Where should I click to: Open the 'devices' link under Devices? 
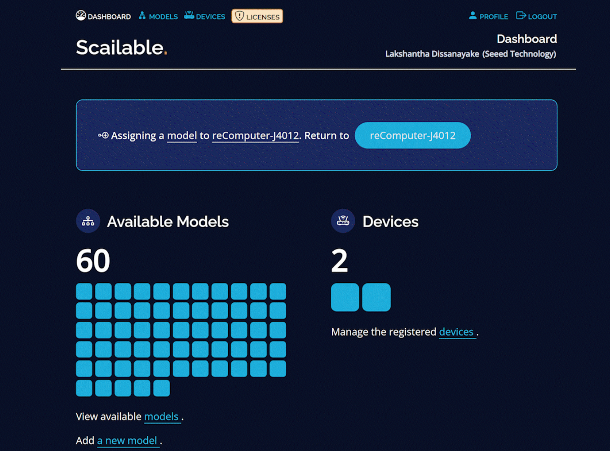tap(456, 332)
